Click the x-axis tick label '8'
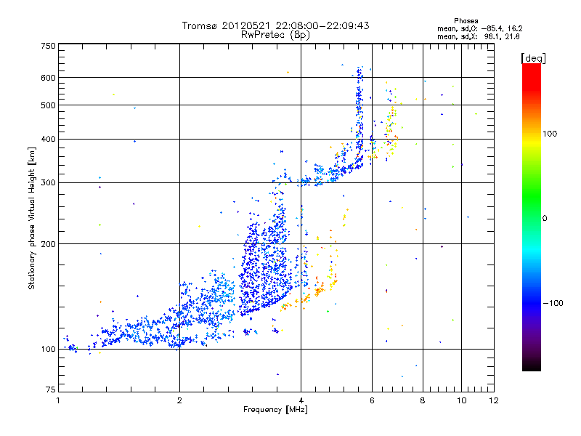The image size is (581, 436). 423,400
